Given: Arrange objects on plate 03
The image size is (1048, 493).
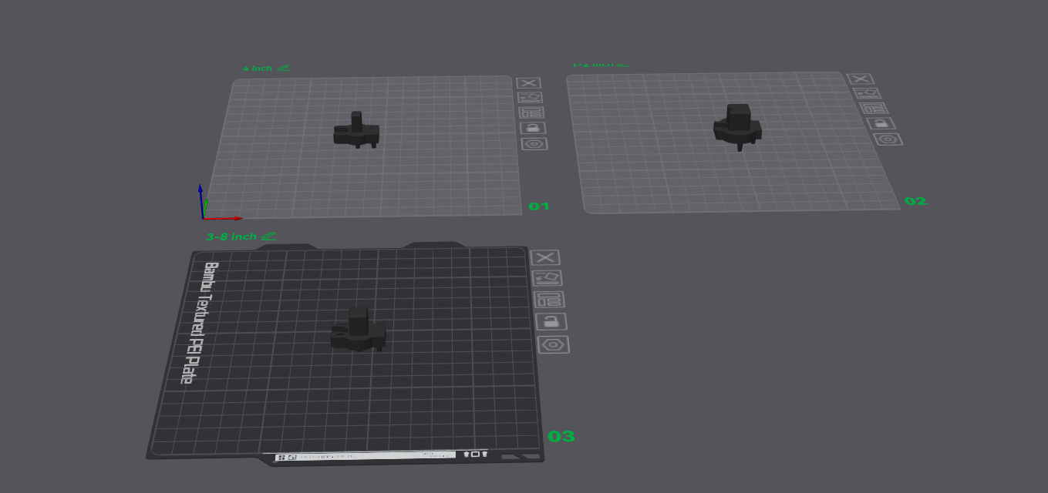Looking at the screenshot, I should coord(549,300).
